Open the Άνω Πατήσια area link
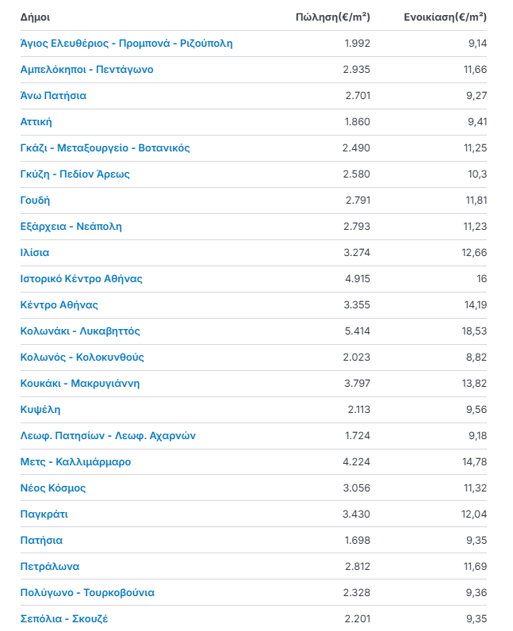This screenshot has height=631, width=513. point(53,96)
